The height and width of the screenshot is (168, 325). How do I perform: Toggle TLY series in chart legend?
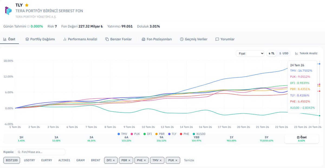[172, 134]
